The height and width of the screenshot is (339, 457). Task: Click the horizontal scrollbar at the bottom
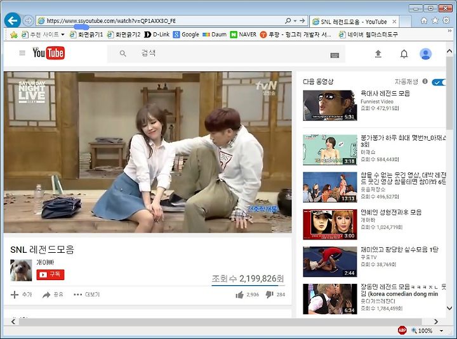pos(220,321)
